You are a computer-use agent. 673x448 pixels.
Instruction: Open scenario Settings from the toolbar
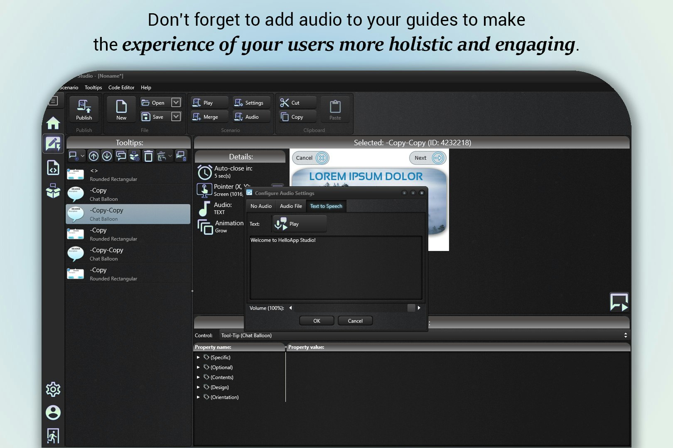point(251,103)
